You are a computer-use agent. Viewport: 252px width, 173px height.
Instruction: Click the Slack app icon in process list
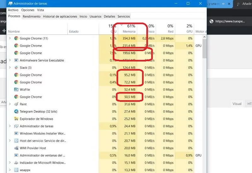[x=16, y=68]
